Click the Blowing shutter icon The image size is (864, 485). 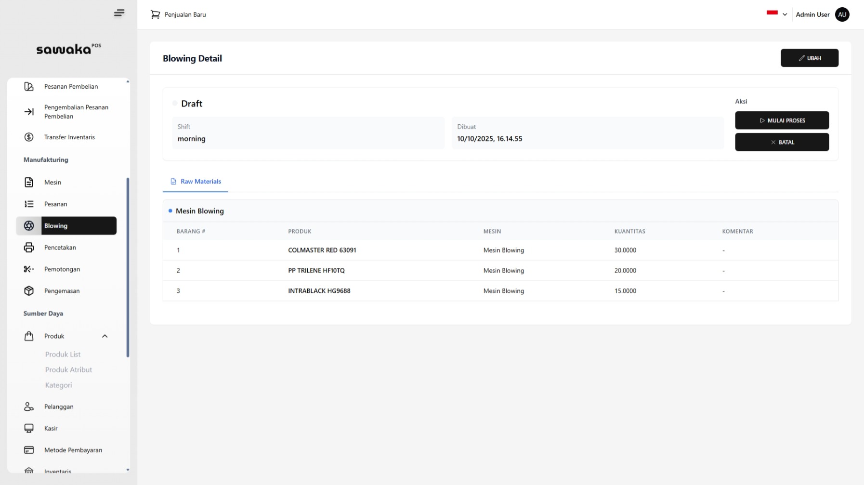(29, 225)
